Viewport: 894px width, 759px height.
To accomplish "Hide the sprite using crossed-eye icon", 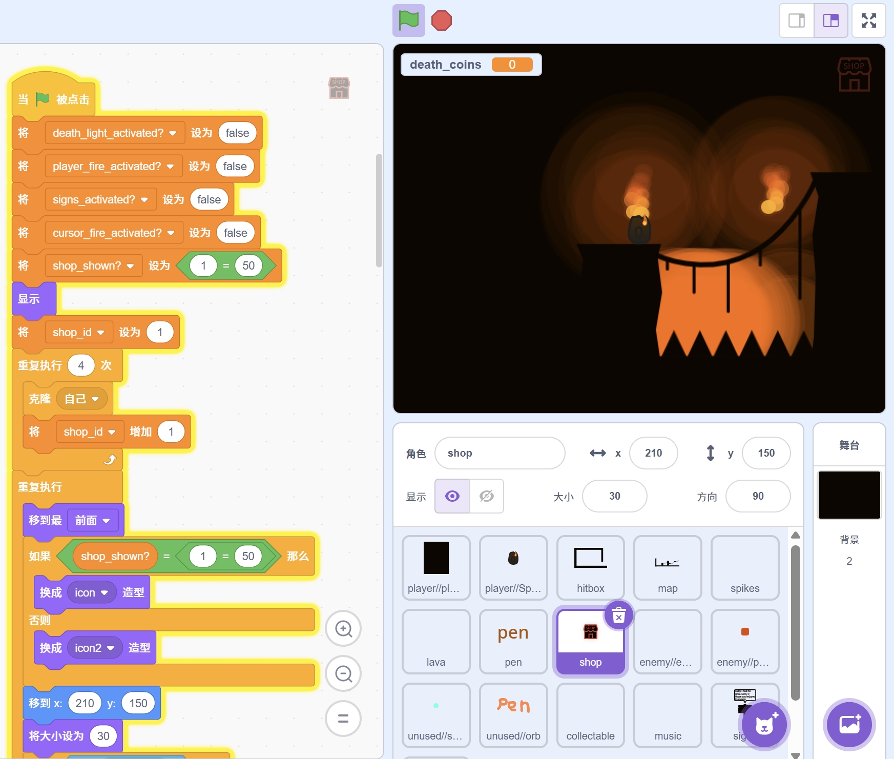I will [x=486, y=496].
